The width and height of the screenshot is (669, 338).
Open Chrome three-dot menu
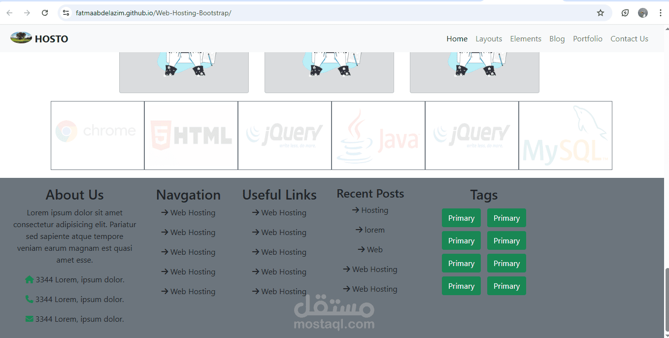tap(661, 13)
